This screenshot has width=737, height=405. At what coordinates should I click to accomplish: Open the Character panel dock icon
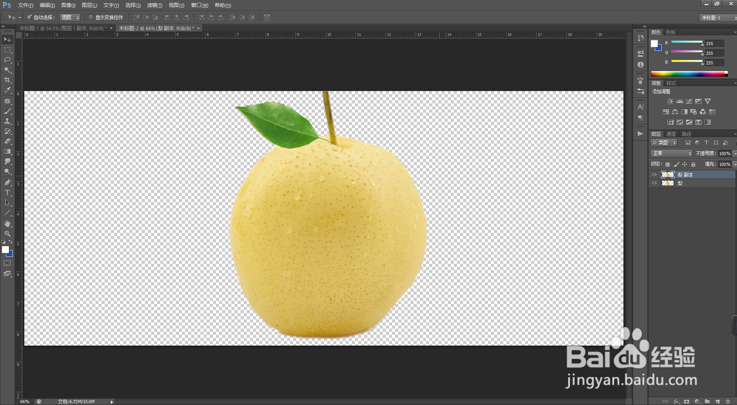(640, 107)
